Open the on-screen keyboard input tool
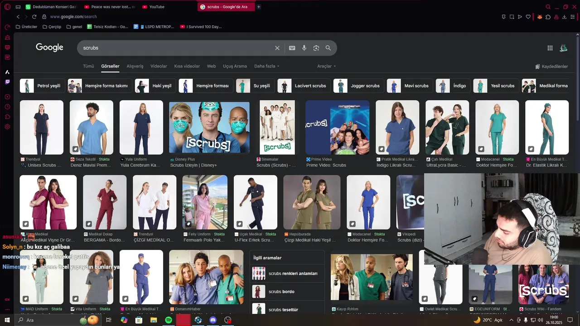The width and height of the screenshot is (580, 326). (x=292, y=48)
